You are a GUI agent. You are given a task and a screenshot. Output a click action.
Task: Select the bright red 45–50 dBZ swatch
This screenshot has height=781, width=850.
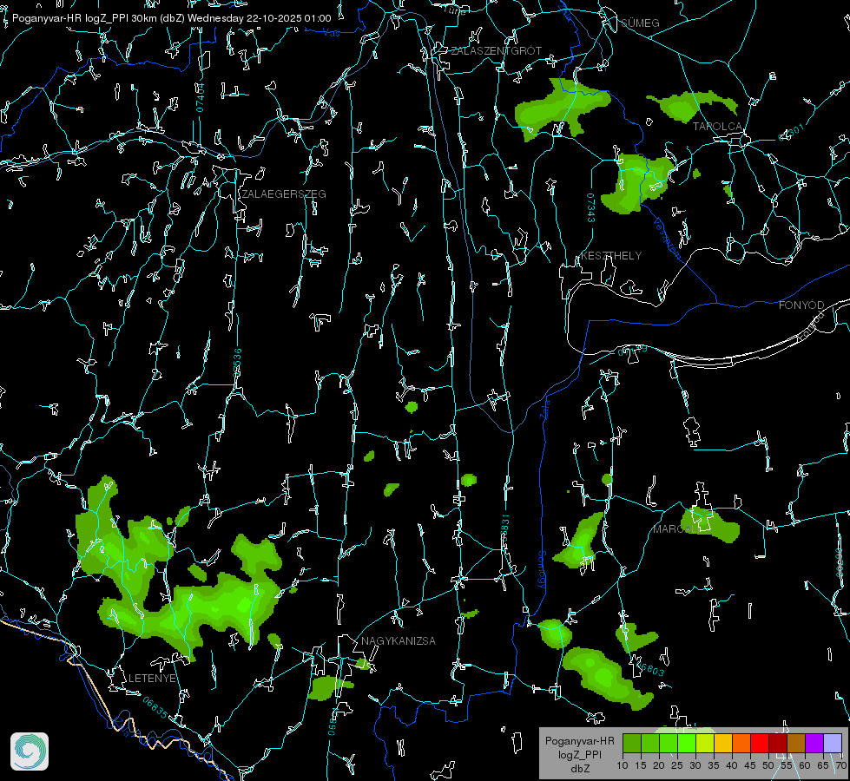760,743
